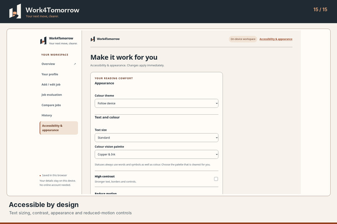Click the 'Appearance' section heading

(104, 83)
